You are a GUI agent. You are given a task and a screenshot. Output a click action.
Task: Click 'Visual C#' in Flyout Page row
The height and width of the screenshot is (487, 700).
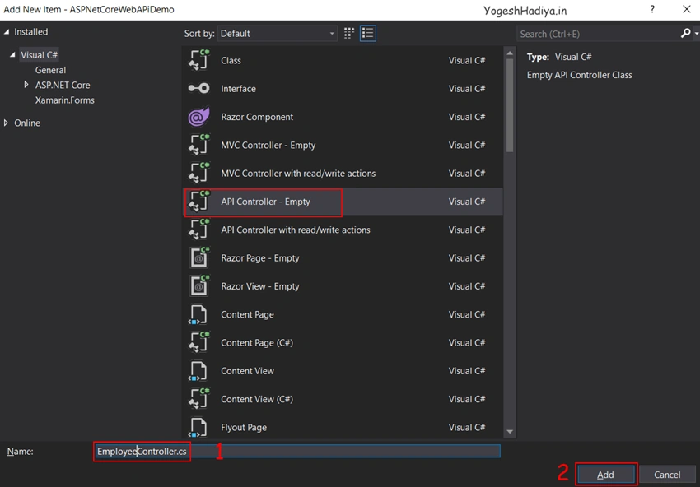[467, 427]
